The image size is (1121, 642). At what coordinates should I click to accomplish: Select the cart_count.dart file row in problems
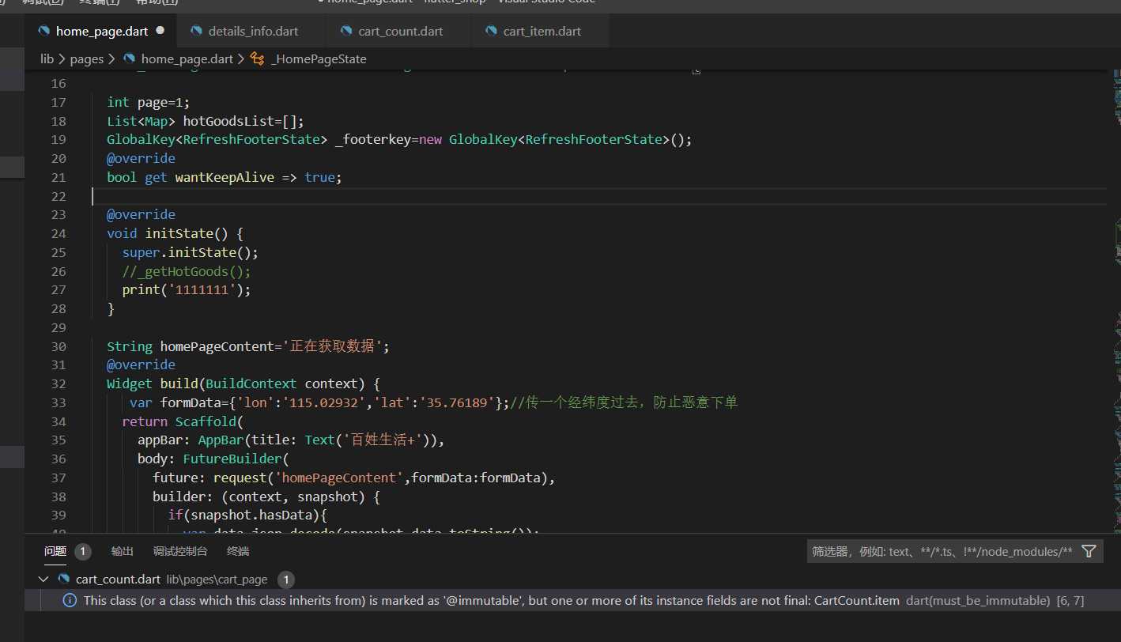(572, 580)
